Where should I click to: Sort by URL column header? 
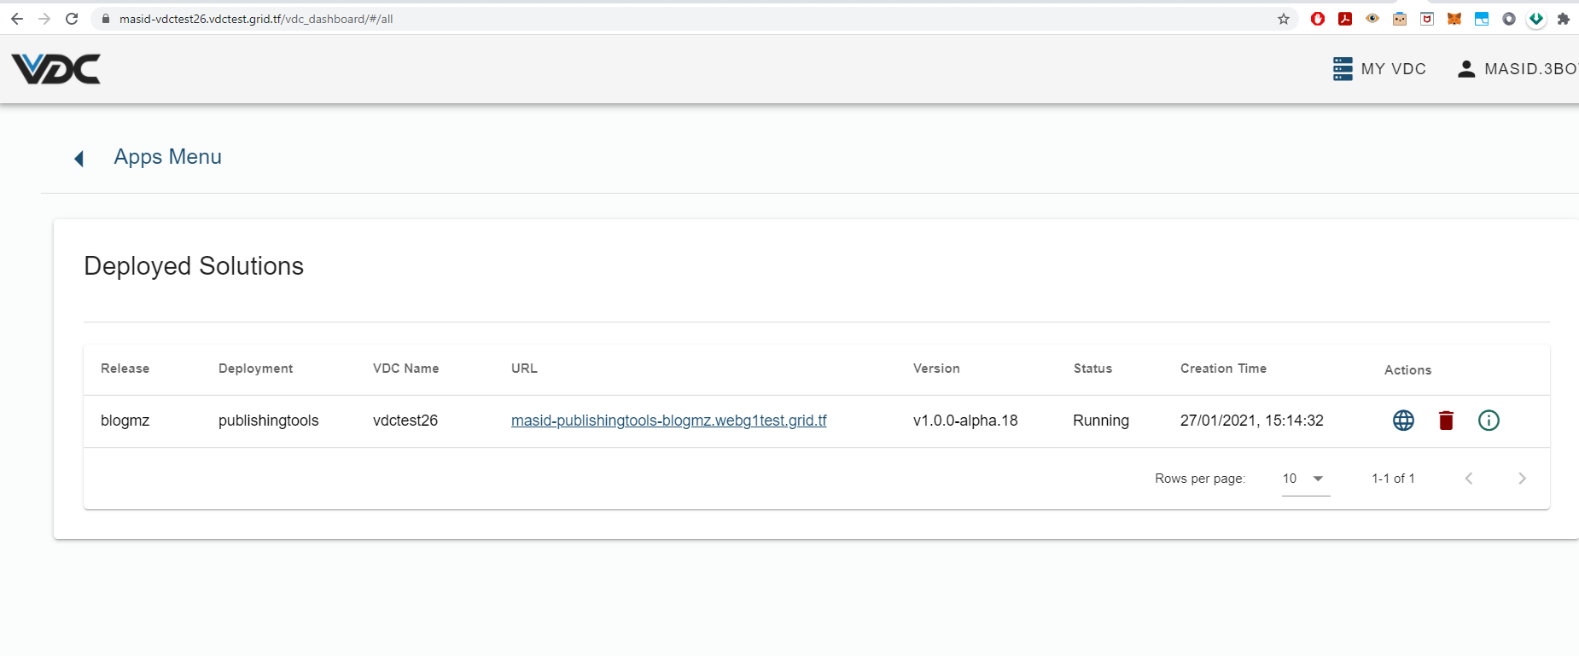pyautogui.click(x=524, y=369)
